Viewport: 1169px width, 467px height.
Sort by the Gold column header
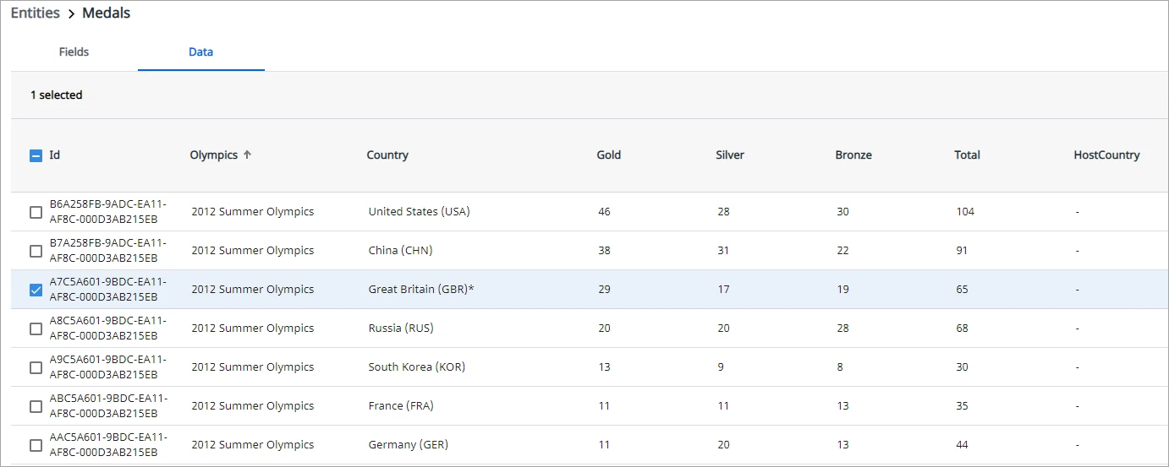[x=609, y=155]
